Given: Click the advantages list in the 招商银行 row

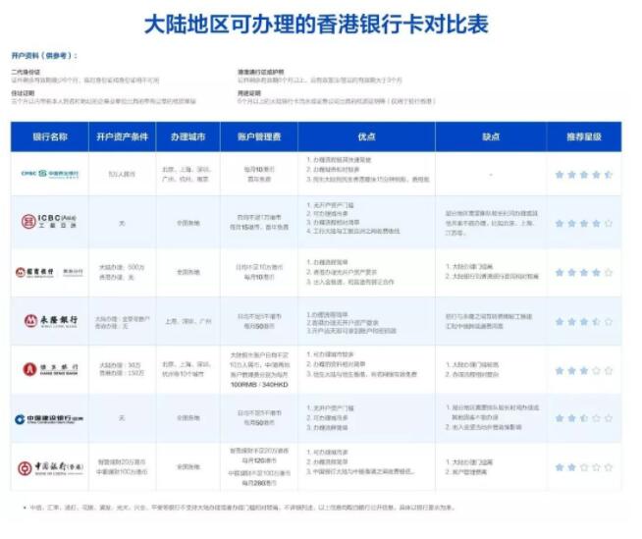Looking at the screenshot, I should (350, 272).
